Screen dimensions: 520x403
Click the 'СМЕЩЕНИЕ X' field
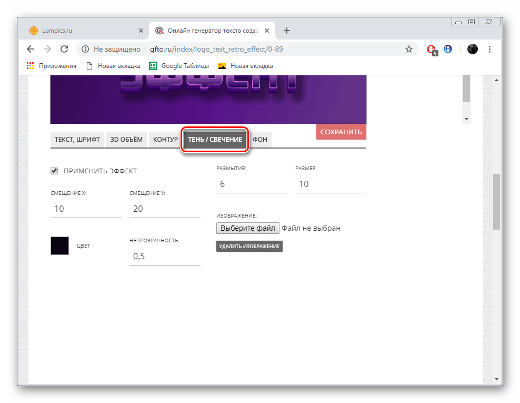86,209
